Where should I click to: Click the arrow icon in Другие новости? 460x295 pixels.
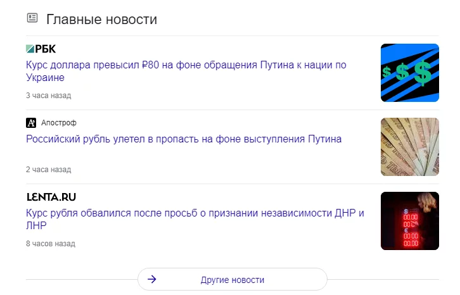pyautogui.click(x=152, y=279)
